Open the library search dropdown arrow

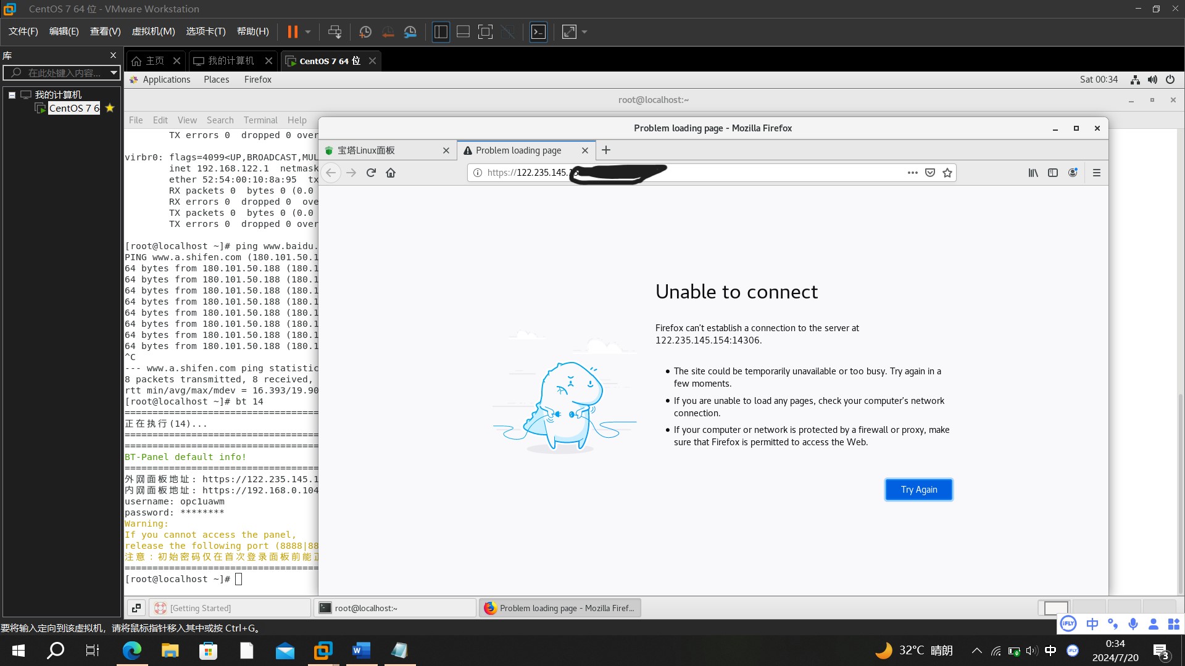(x=114, y=73)
